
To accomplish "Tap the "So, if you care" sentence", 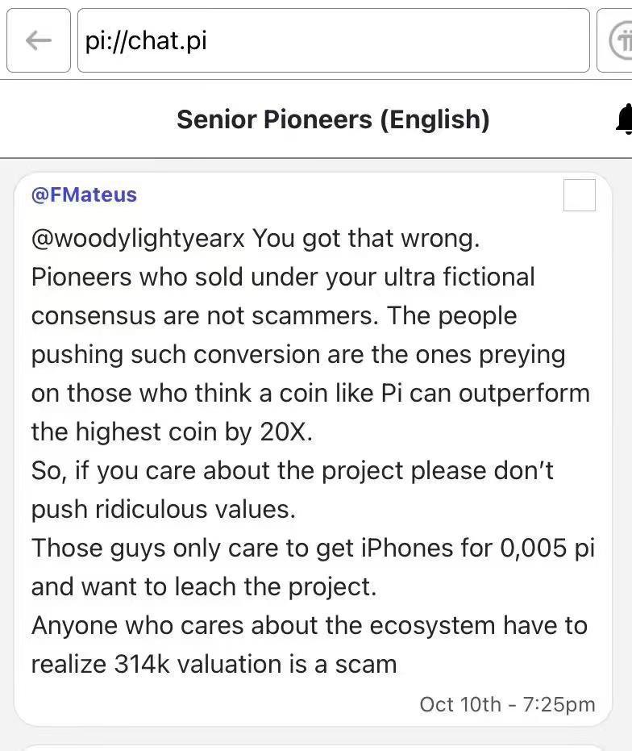I will click(292, 471).
